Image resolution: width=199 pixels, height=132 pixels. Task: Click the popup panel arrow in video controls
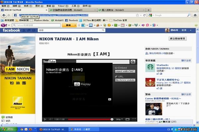(x=128, y=119)
